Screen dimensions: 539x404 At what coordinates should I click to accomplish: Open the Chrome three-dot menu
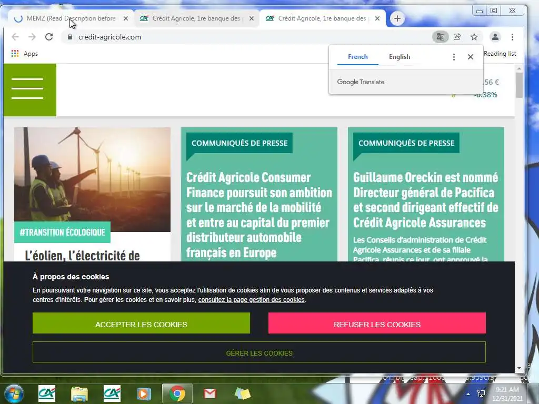[x=512, y=37]
